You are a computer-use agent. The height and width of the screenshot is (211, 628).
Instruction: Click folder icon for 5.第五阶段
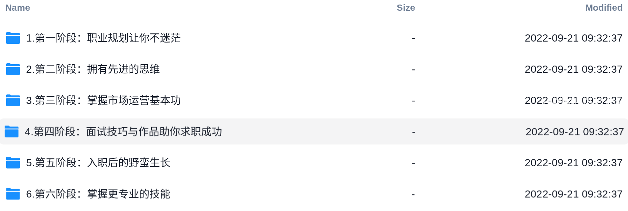13,163
